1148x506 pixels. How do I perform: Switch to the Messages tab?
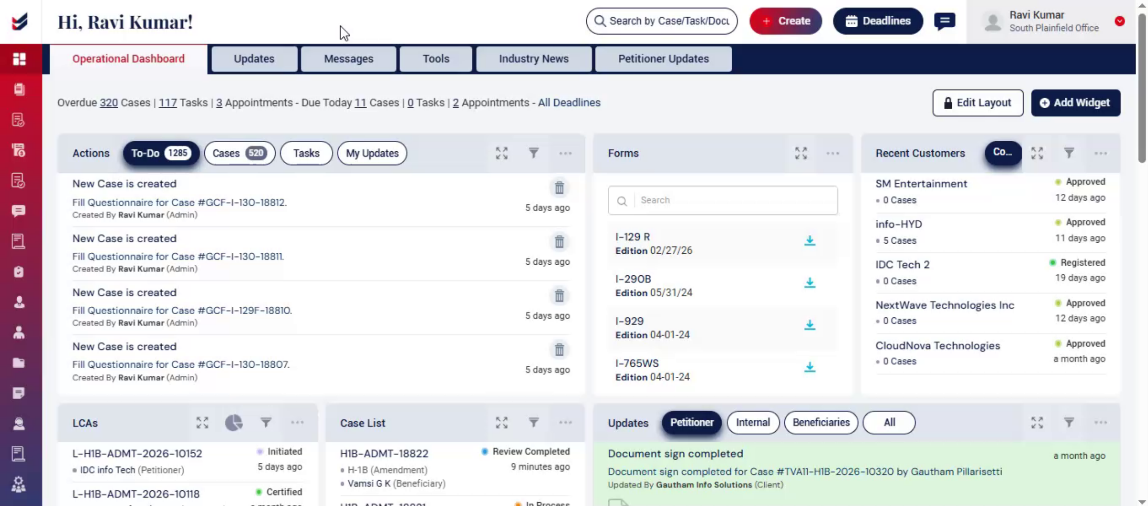(x=348, y=59)
